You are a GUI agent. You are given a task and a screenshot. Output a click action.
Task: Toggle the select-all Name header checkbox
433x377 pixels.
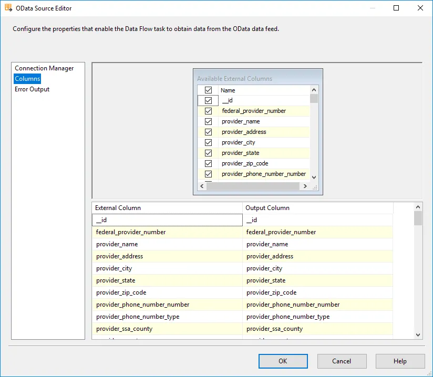click(208, 90)
